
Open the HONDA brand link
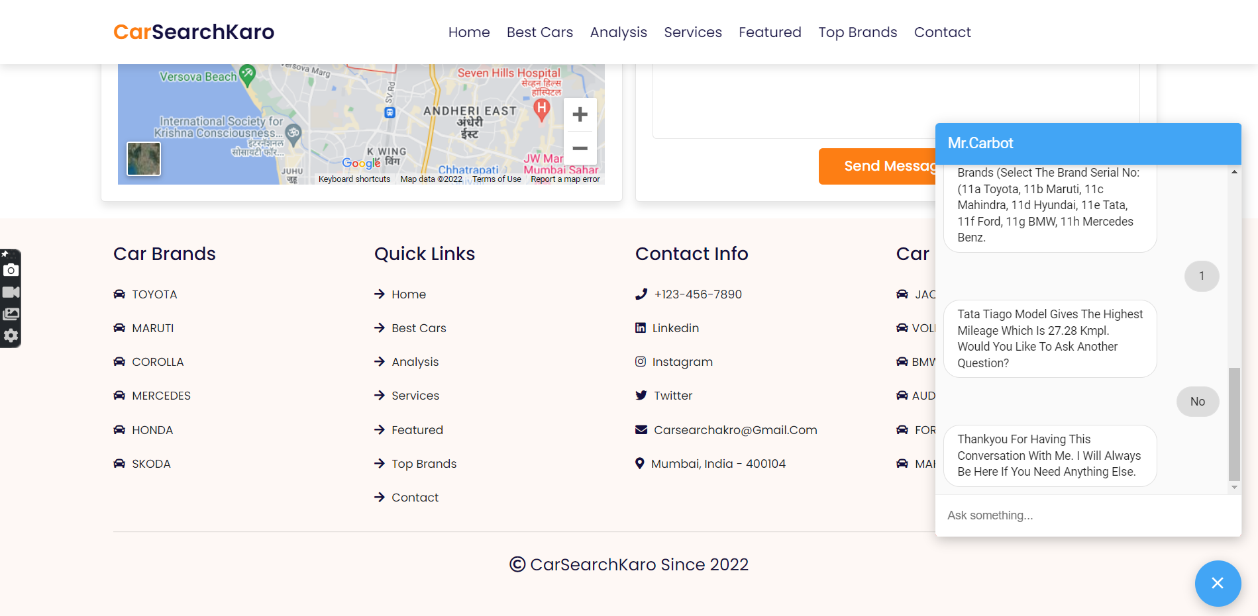[152, 430]
